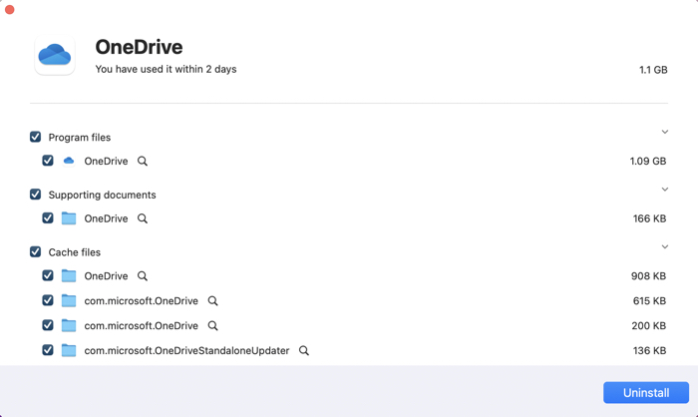Image resolution: width=698 pixels, height=417 pixels.
Task: Reveal Supporting documents OneDrive folder with magnifier
Action: pos(143,218)
